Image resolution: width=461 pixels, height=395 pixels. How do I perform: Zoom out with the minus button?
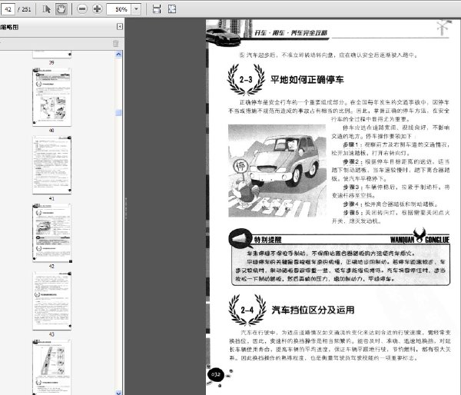(82, 9)
